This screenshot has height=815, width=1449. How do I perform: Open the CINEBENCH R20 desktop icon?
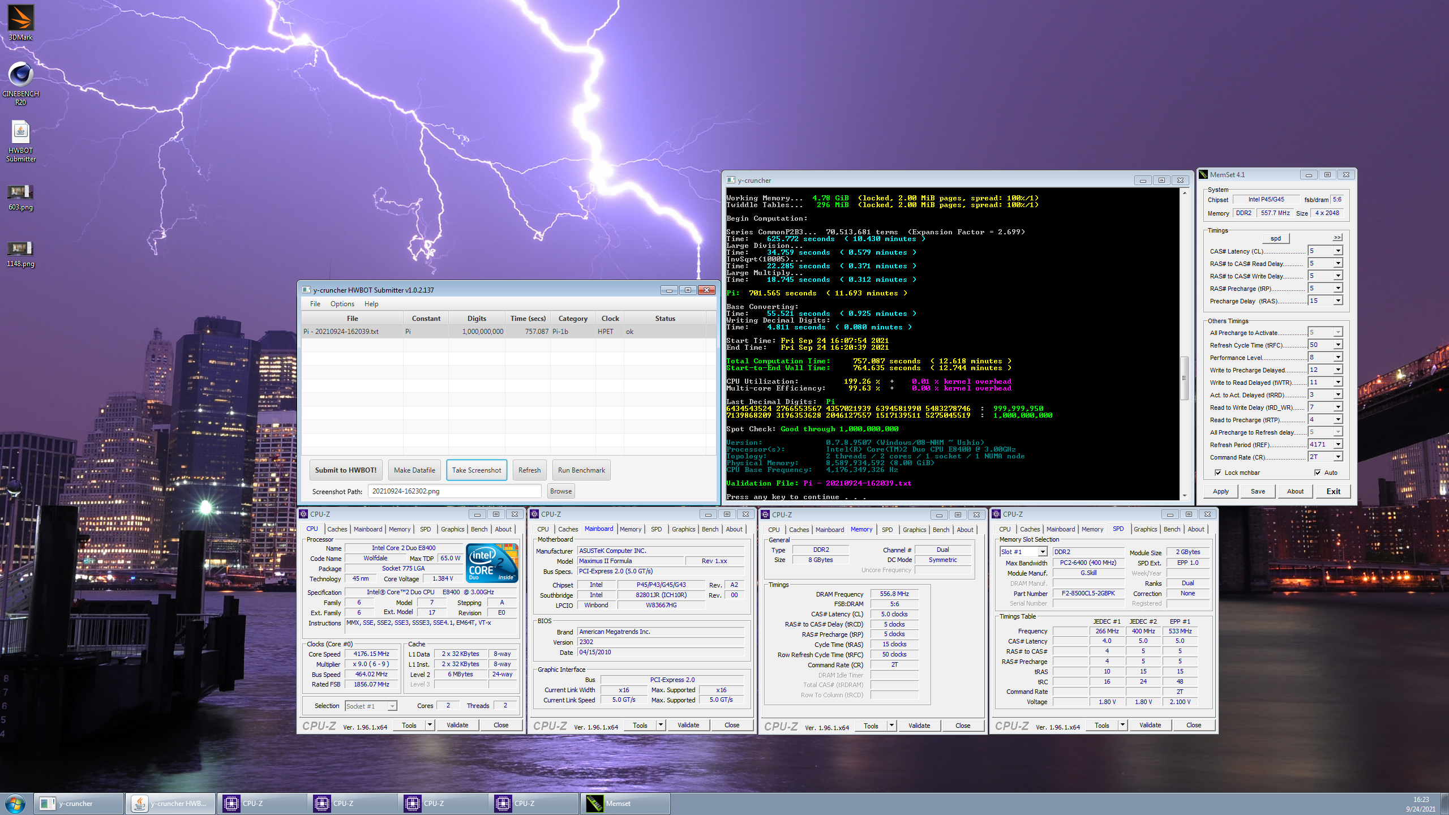20,83
